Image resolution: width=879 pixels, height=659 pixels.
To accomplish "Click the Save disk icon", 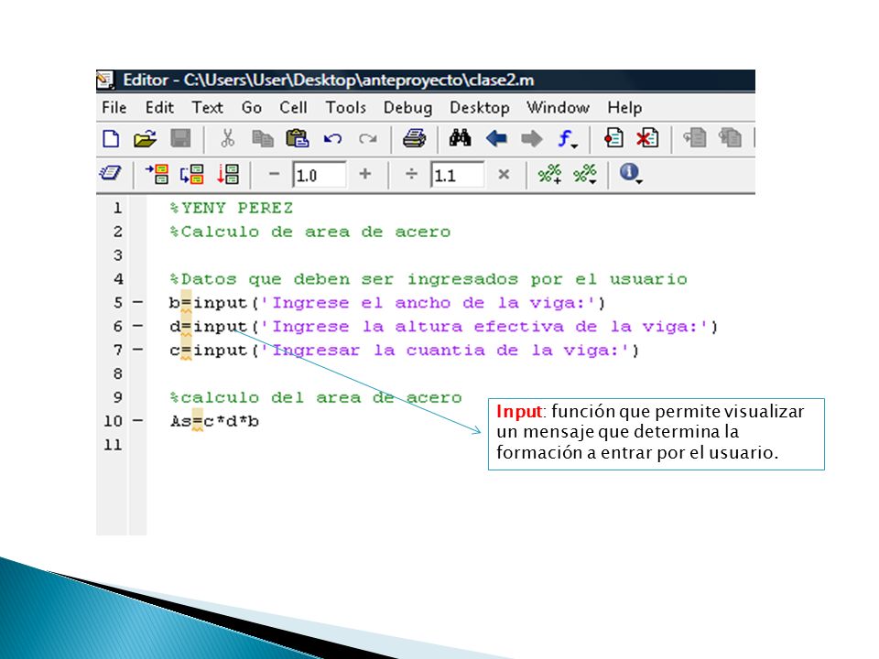I will [180, 138].
